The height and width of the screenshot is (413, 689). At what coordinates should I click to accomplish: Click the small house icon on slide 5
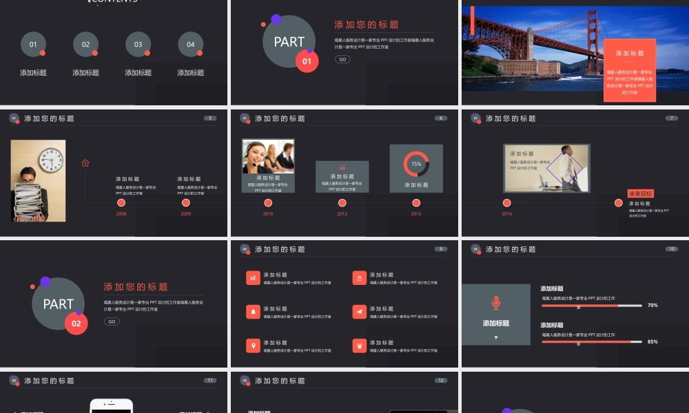pos(85,163)
